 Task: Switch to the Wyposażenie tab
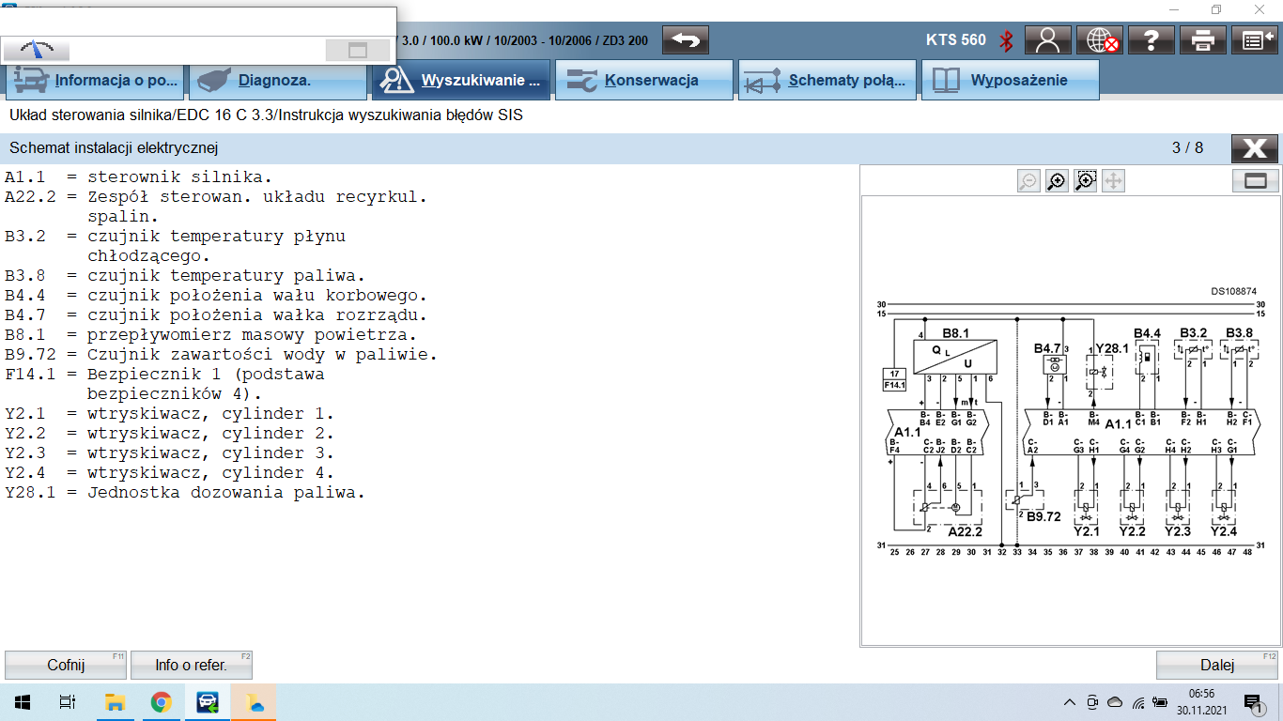tap(1011, 80)
